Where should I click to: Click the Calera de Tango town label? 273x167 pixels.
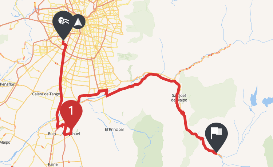click(x=46, y=94)
